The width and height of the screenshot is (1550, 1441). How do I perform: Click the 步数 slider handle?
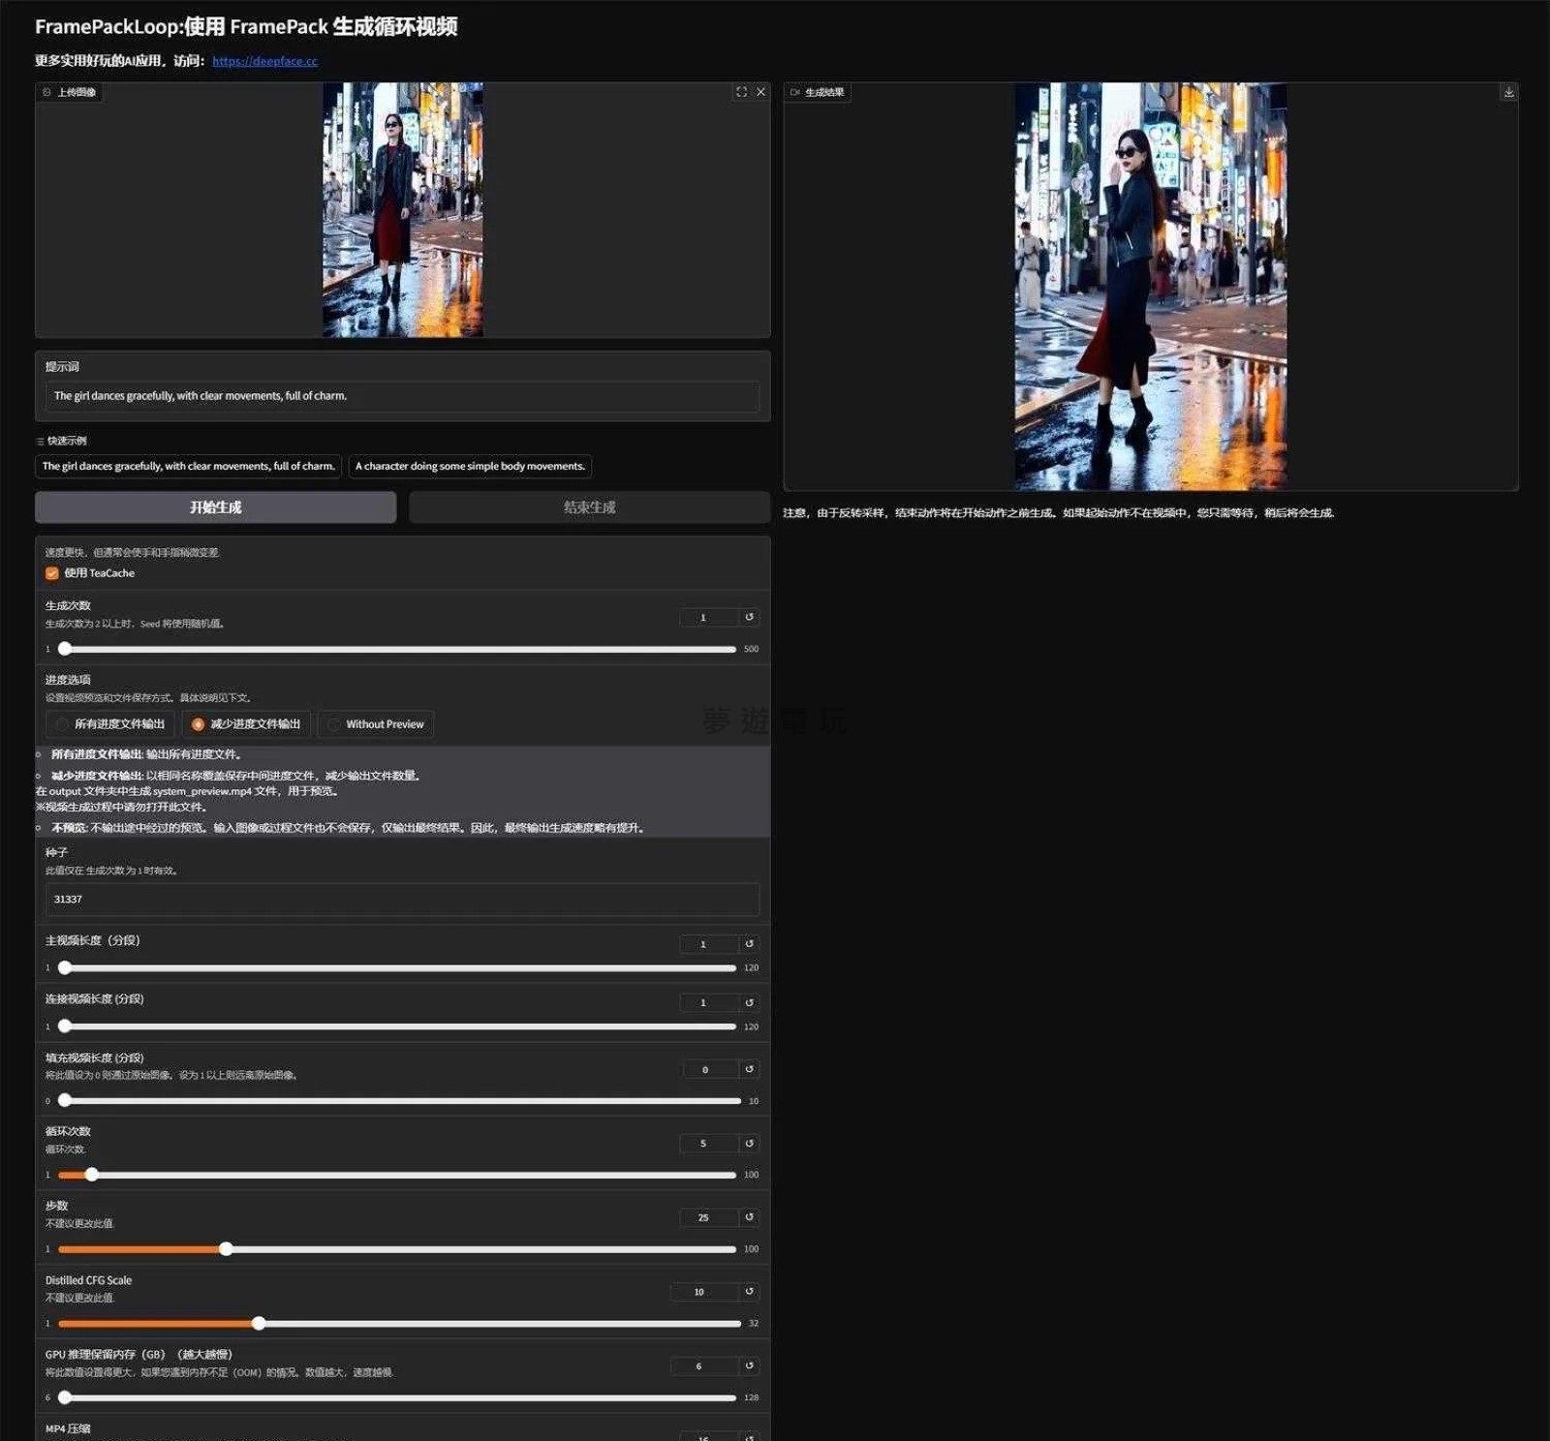point(226,1249)
